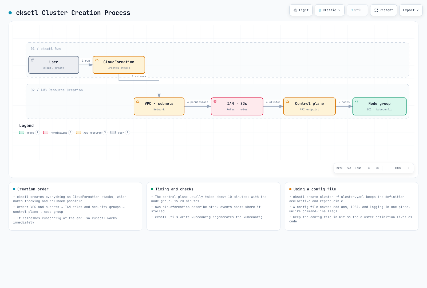This screenshot has height=288, width=427.
Task: Click the Present button
Action: click(x=383, y=10)
